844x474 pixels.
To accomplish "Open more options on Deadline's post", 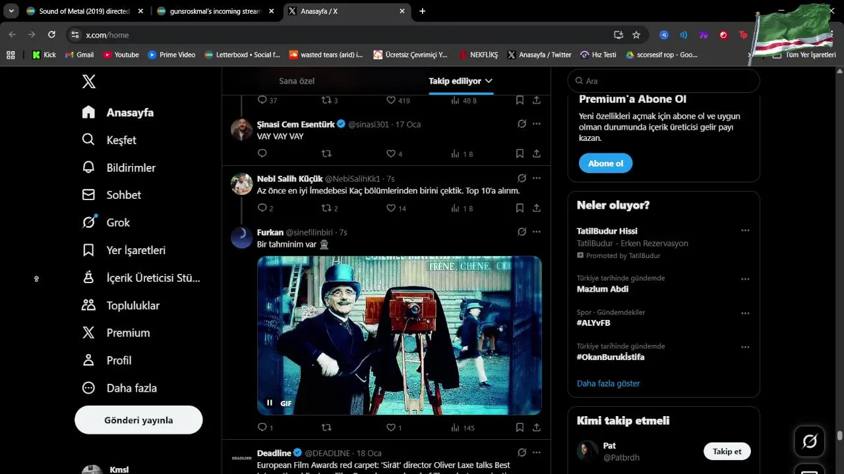I will point(537,453).
